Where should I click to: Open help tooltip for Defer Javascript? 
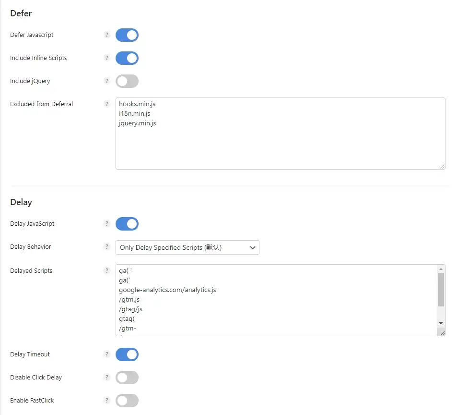pyautogui.click(x=107, y=35)
